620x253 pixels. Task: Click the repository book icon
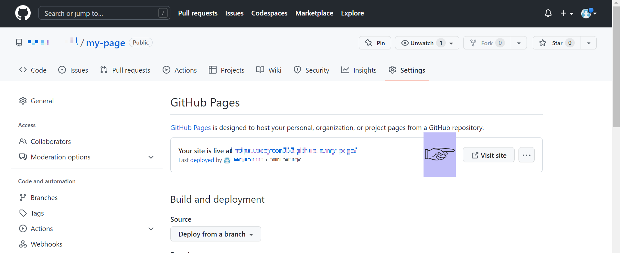[19, 43]
